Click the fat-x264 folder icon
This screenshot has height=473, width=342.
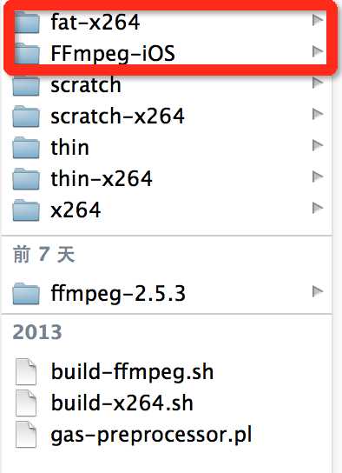pyautogui.click(x=27, y=23)
